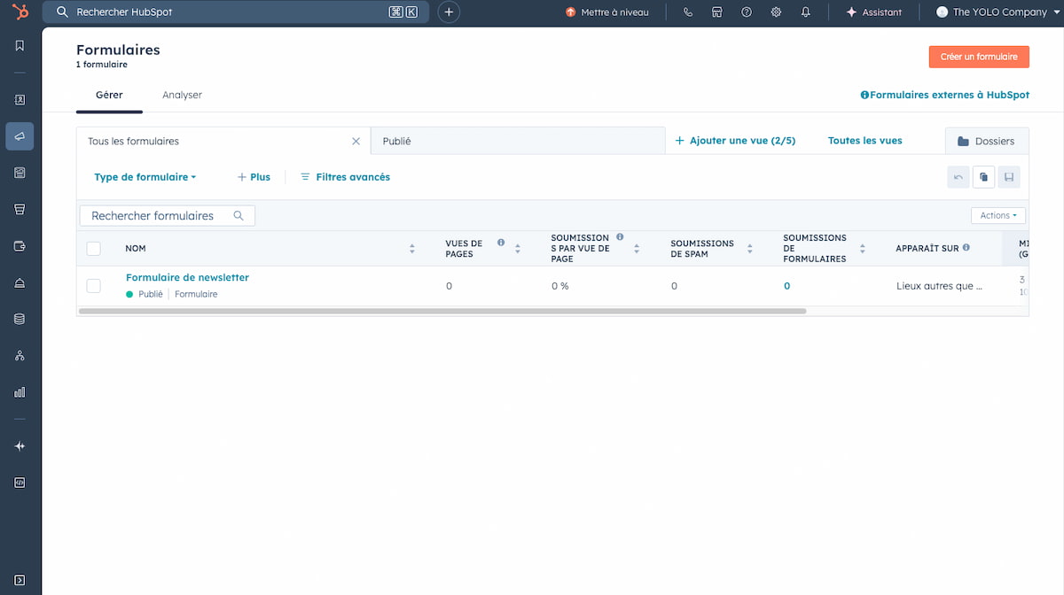Click the 0 % value in newsletter row
Viewport: 1064px width, 595px height.
point(559,286)
